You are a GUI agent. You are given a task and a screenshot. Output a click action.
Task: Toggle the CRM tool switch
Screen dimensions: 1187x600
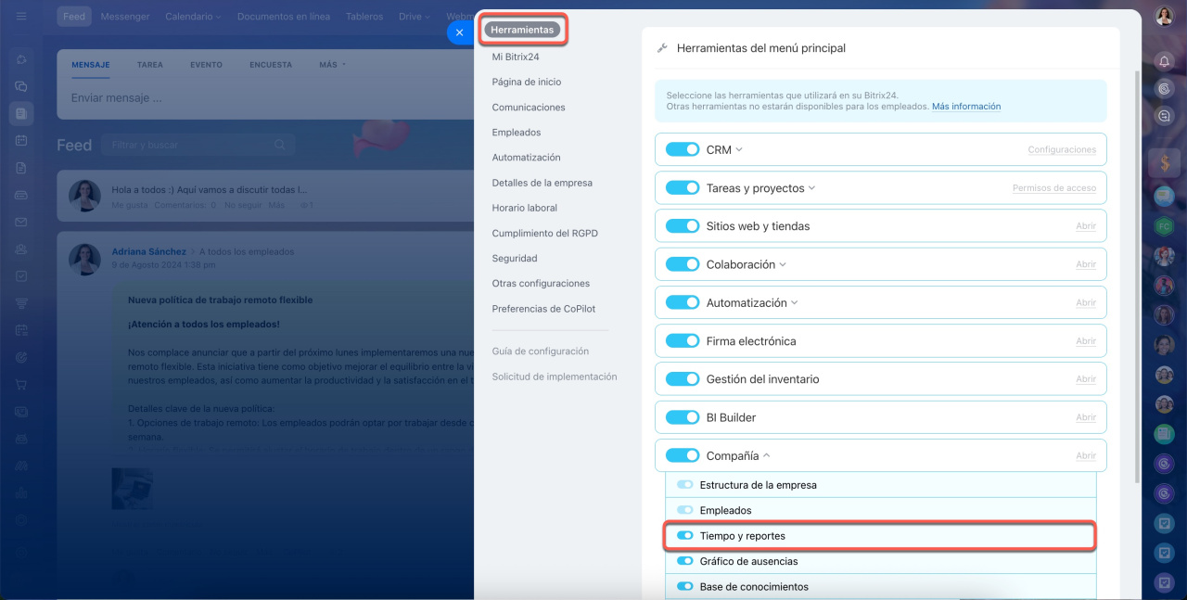(683, 149)
